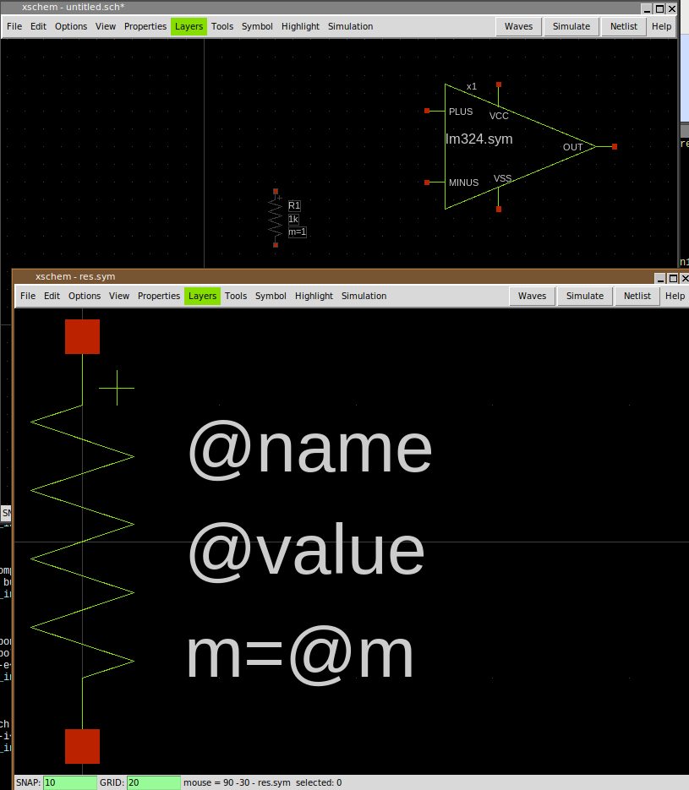Click the op-amp MINUS input pin
This screenshot has width=689, height=790.
(428, 183)
